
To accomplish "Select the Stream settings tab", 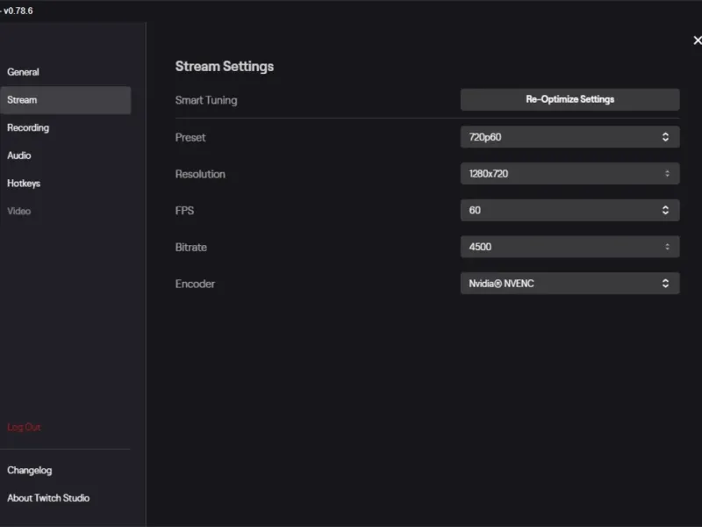I will tap(23, 100).
